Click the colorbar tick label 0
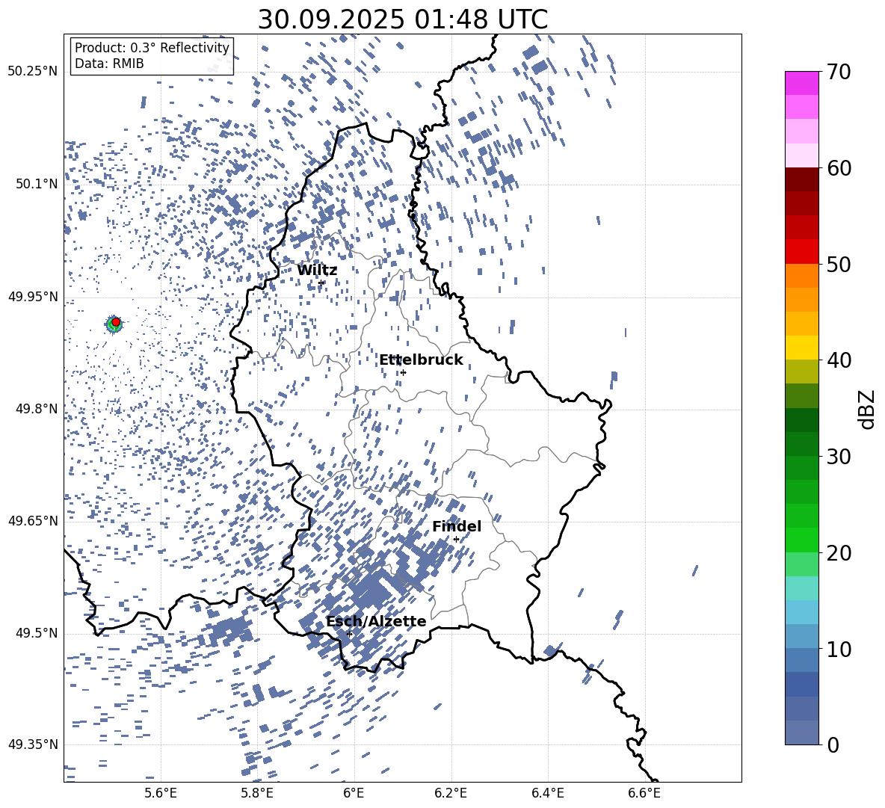This screenshot has width=885, height=808. click(x=833, y=744)
